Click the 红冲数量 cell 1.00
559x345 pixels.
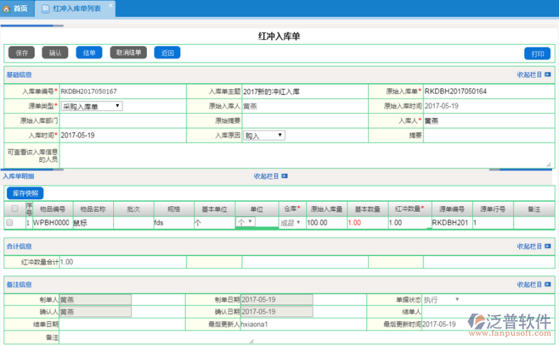pos(409,223)
